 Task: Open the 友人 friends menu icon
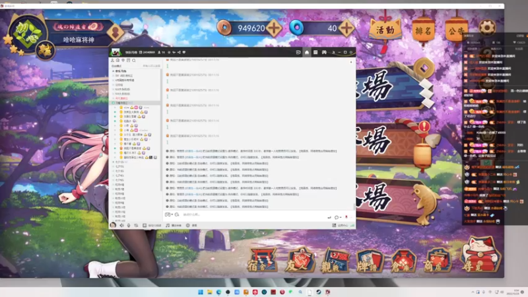pyautogui.click(x=300, y=260)
